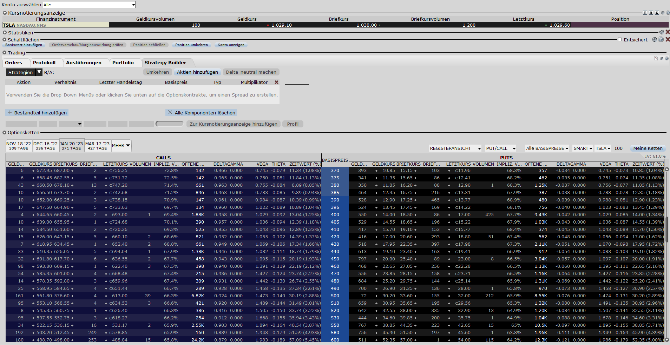Clear strategy legs with red X icon
670x345 pixels.
coord(276,82)
